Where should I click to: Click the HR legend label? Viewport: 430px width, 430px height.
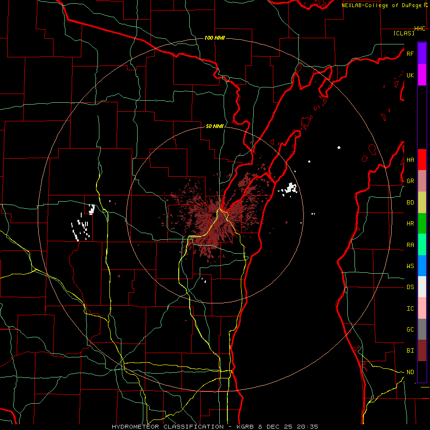tap(410, 224)
